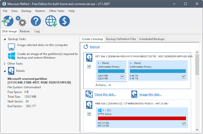Image resolution: width=203 pixels, height=134 pixels.
Task: Click the GPT Disk 1 drive icon
Action: pos(89,58)
